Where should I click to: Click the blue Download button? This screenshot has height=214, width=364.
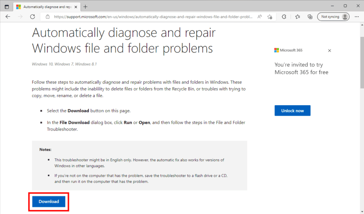click(49, 202)
